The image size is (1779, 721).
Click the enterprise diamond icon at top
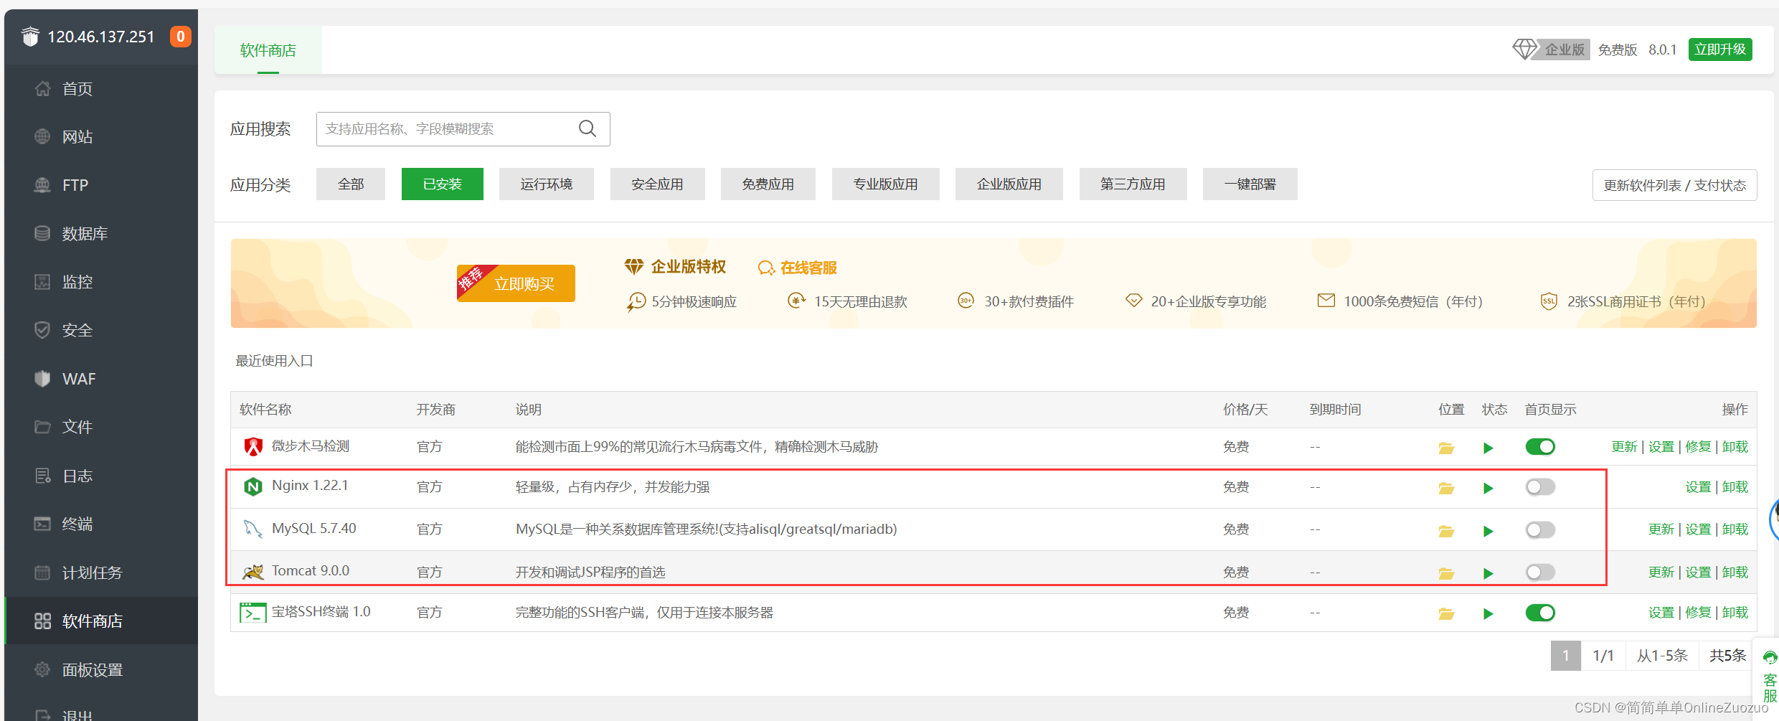click(1525, 49)
